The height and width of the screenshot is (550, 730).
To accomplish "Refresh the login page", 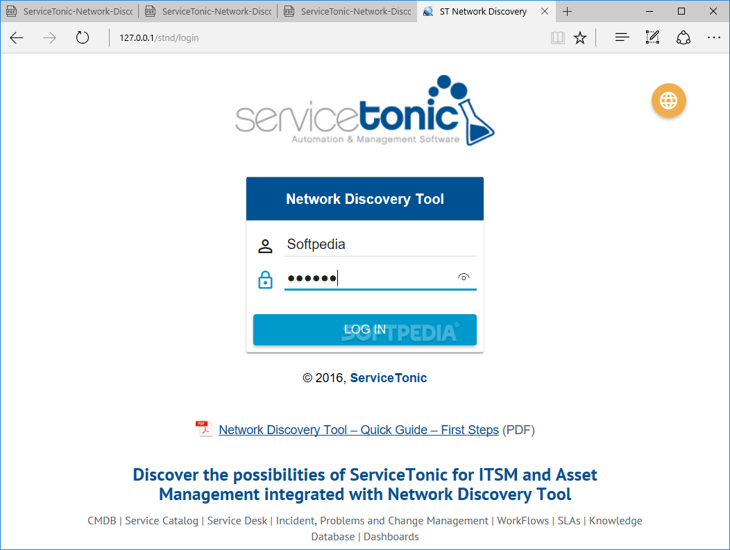I will coord(83,37).
